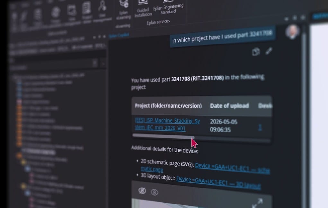Click "Additional details for the device:" text
The height and width of the screenshot is (208, 328).
pos(164,149)
